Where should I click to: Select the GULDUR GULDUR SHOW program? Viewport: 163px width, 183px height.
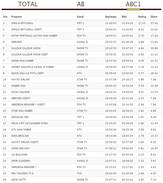[26, 48]
